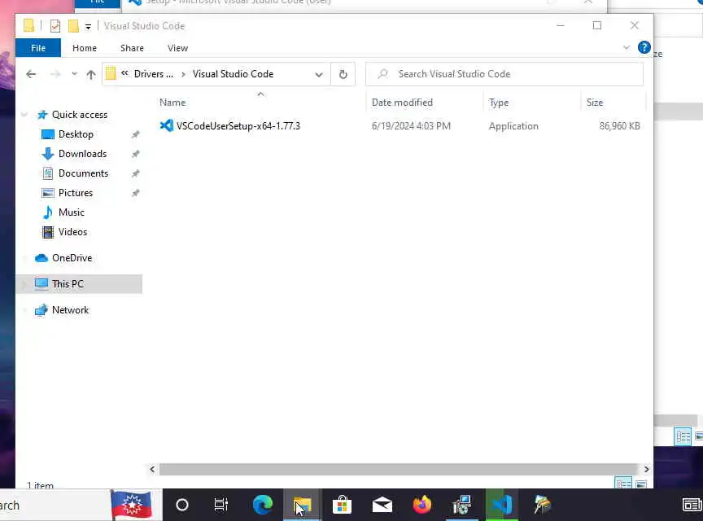This screenshot has width=703, height=521.
Task: Open the news widget in system tray
Action: [692, 506]
